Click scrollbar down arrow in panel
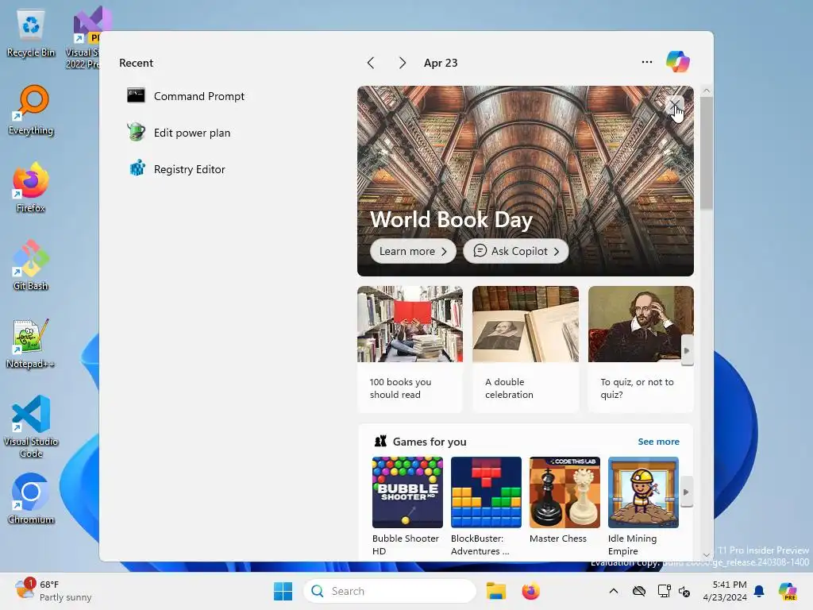The image size is (813, 610). pos(706,555)
